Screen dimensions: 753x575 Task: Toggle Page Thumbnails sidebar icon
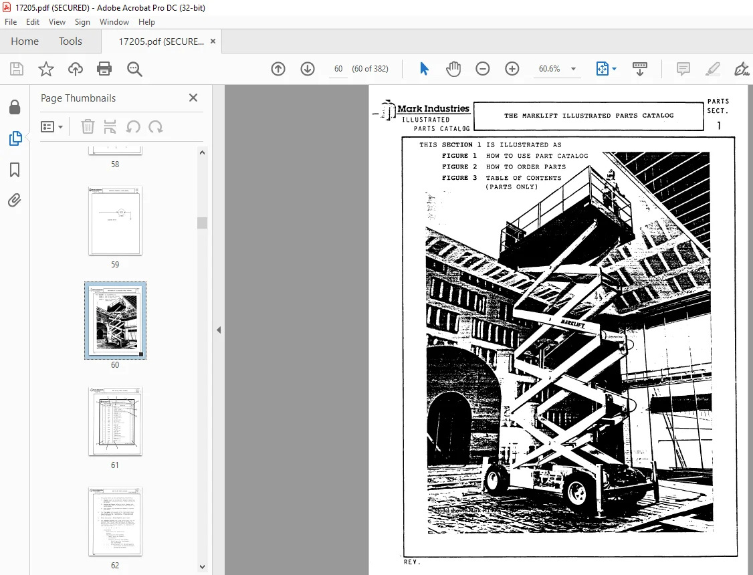pos(15,138)
